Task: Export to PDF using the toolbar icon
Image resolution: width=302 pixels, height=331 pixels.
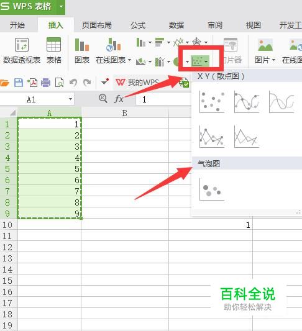Action: click(x=32, y=83)
